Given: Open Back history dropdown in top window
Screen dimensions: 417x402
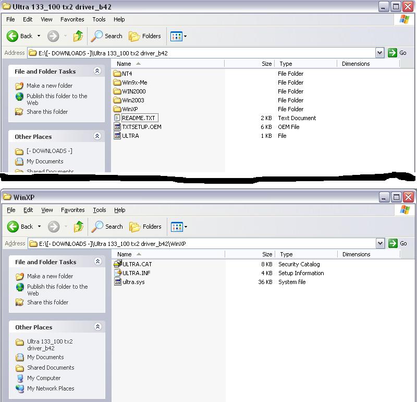Looking at the screenshot, I should (x=39, y=36).
